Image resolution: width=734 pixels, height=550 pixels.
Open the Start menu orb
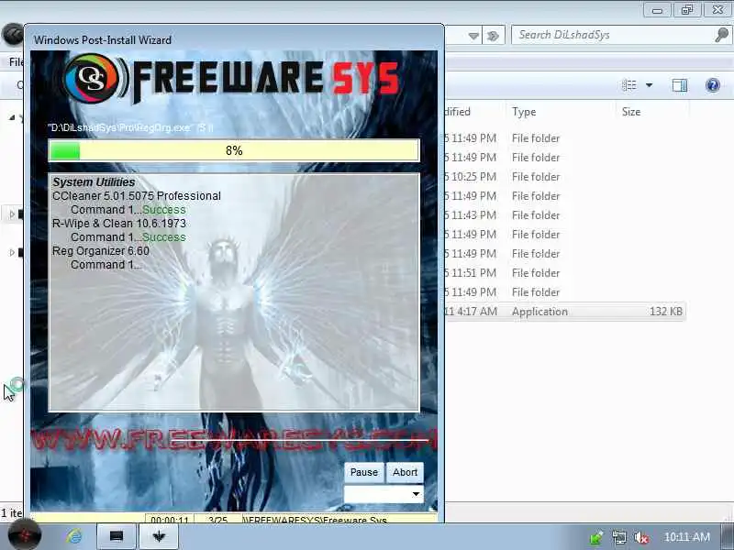click(x=24, y=536)
